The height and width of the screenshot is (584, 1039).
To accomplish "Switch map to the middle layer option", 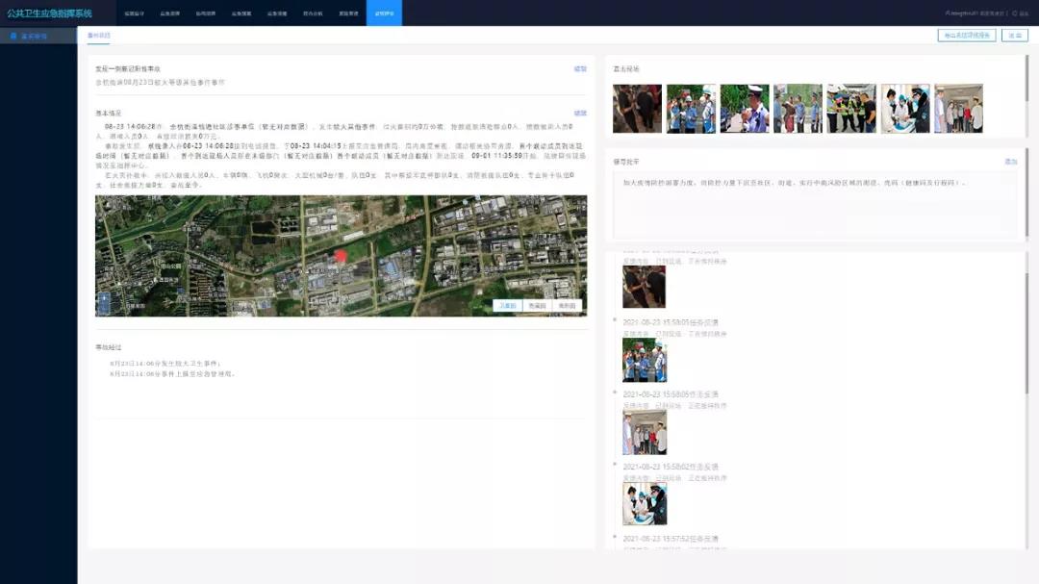I will (x=537, y=306).
